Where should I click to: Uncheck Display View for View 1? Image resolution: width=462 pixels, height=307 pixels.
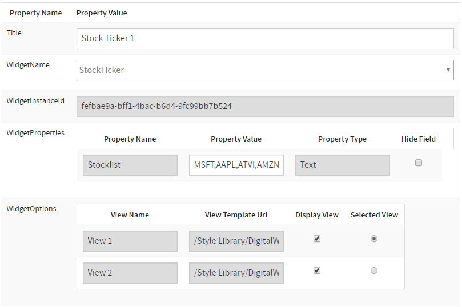(x=317, y=239)
